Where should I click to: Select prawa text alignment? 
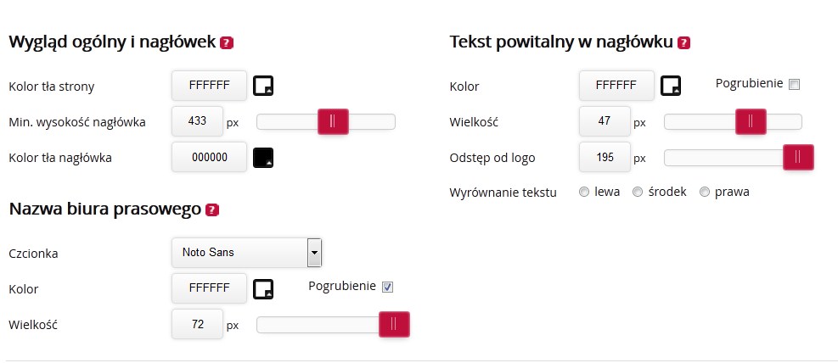[705, 193]
